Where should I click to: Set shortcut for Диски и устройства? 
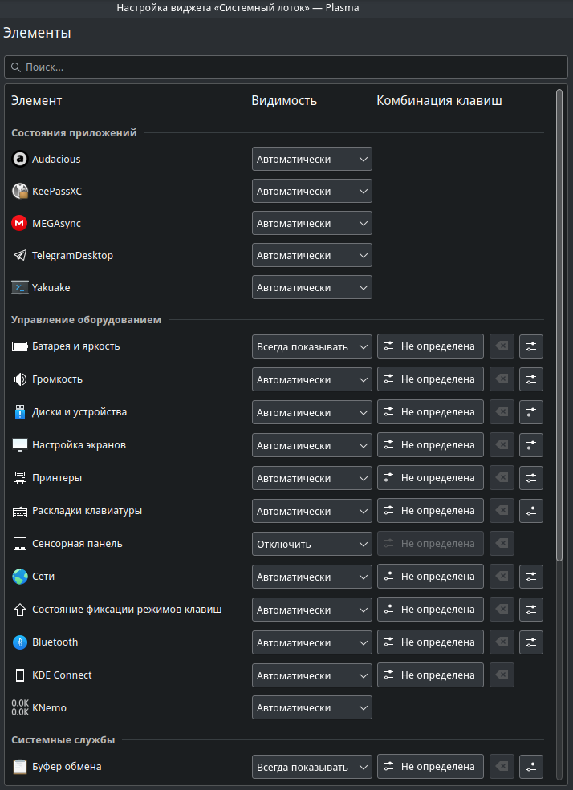pyautogui.click(x=430, y=412)
